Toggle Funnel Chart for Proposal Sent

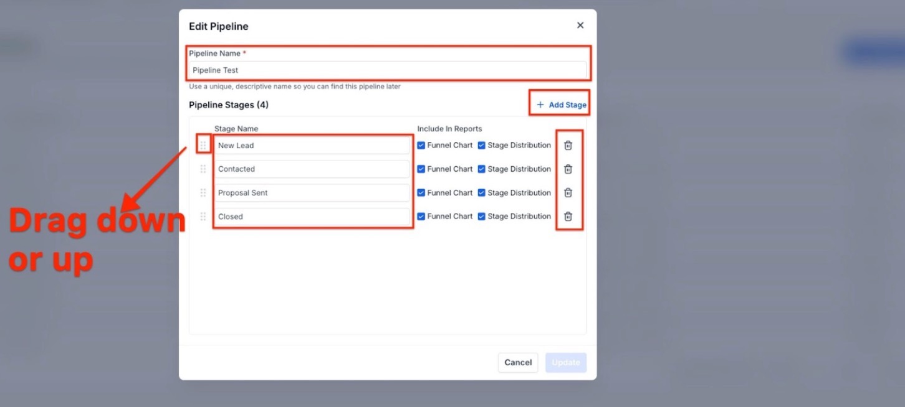421,193
